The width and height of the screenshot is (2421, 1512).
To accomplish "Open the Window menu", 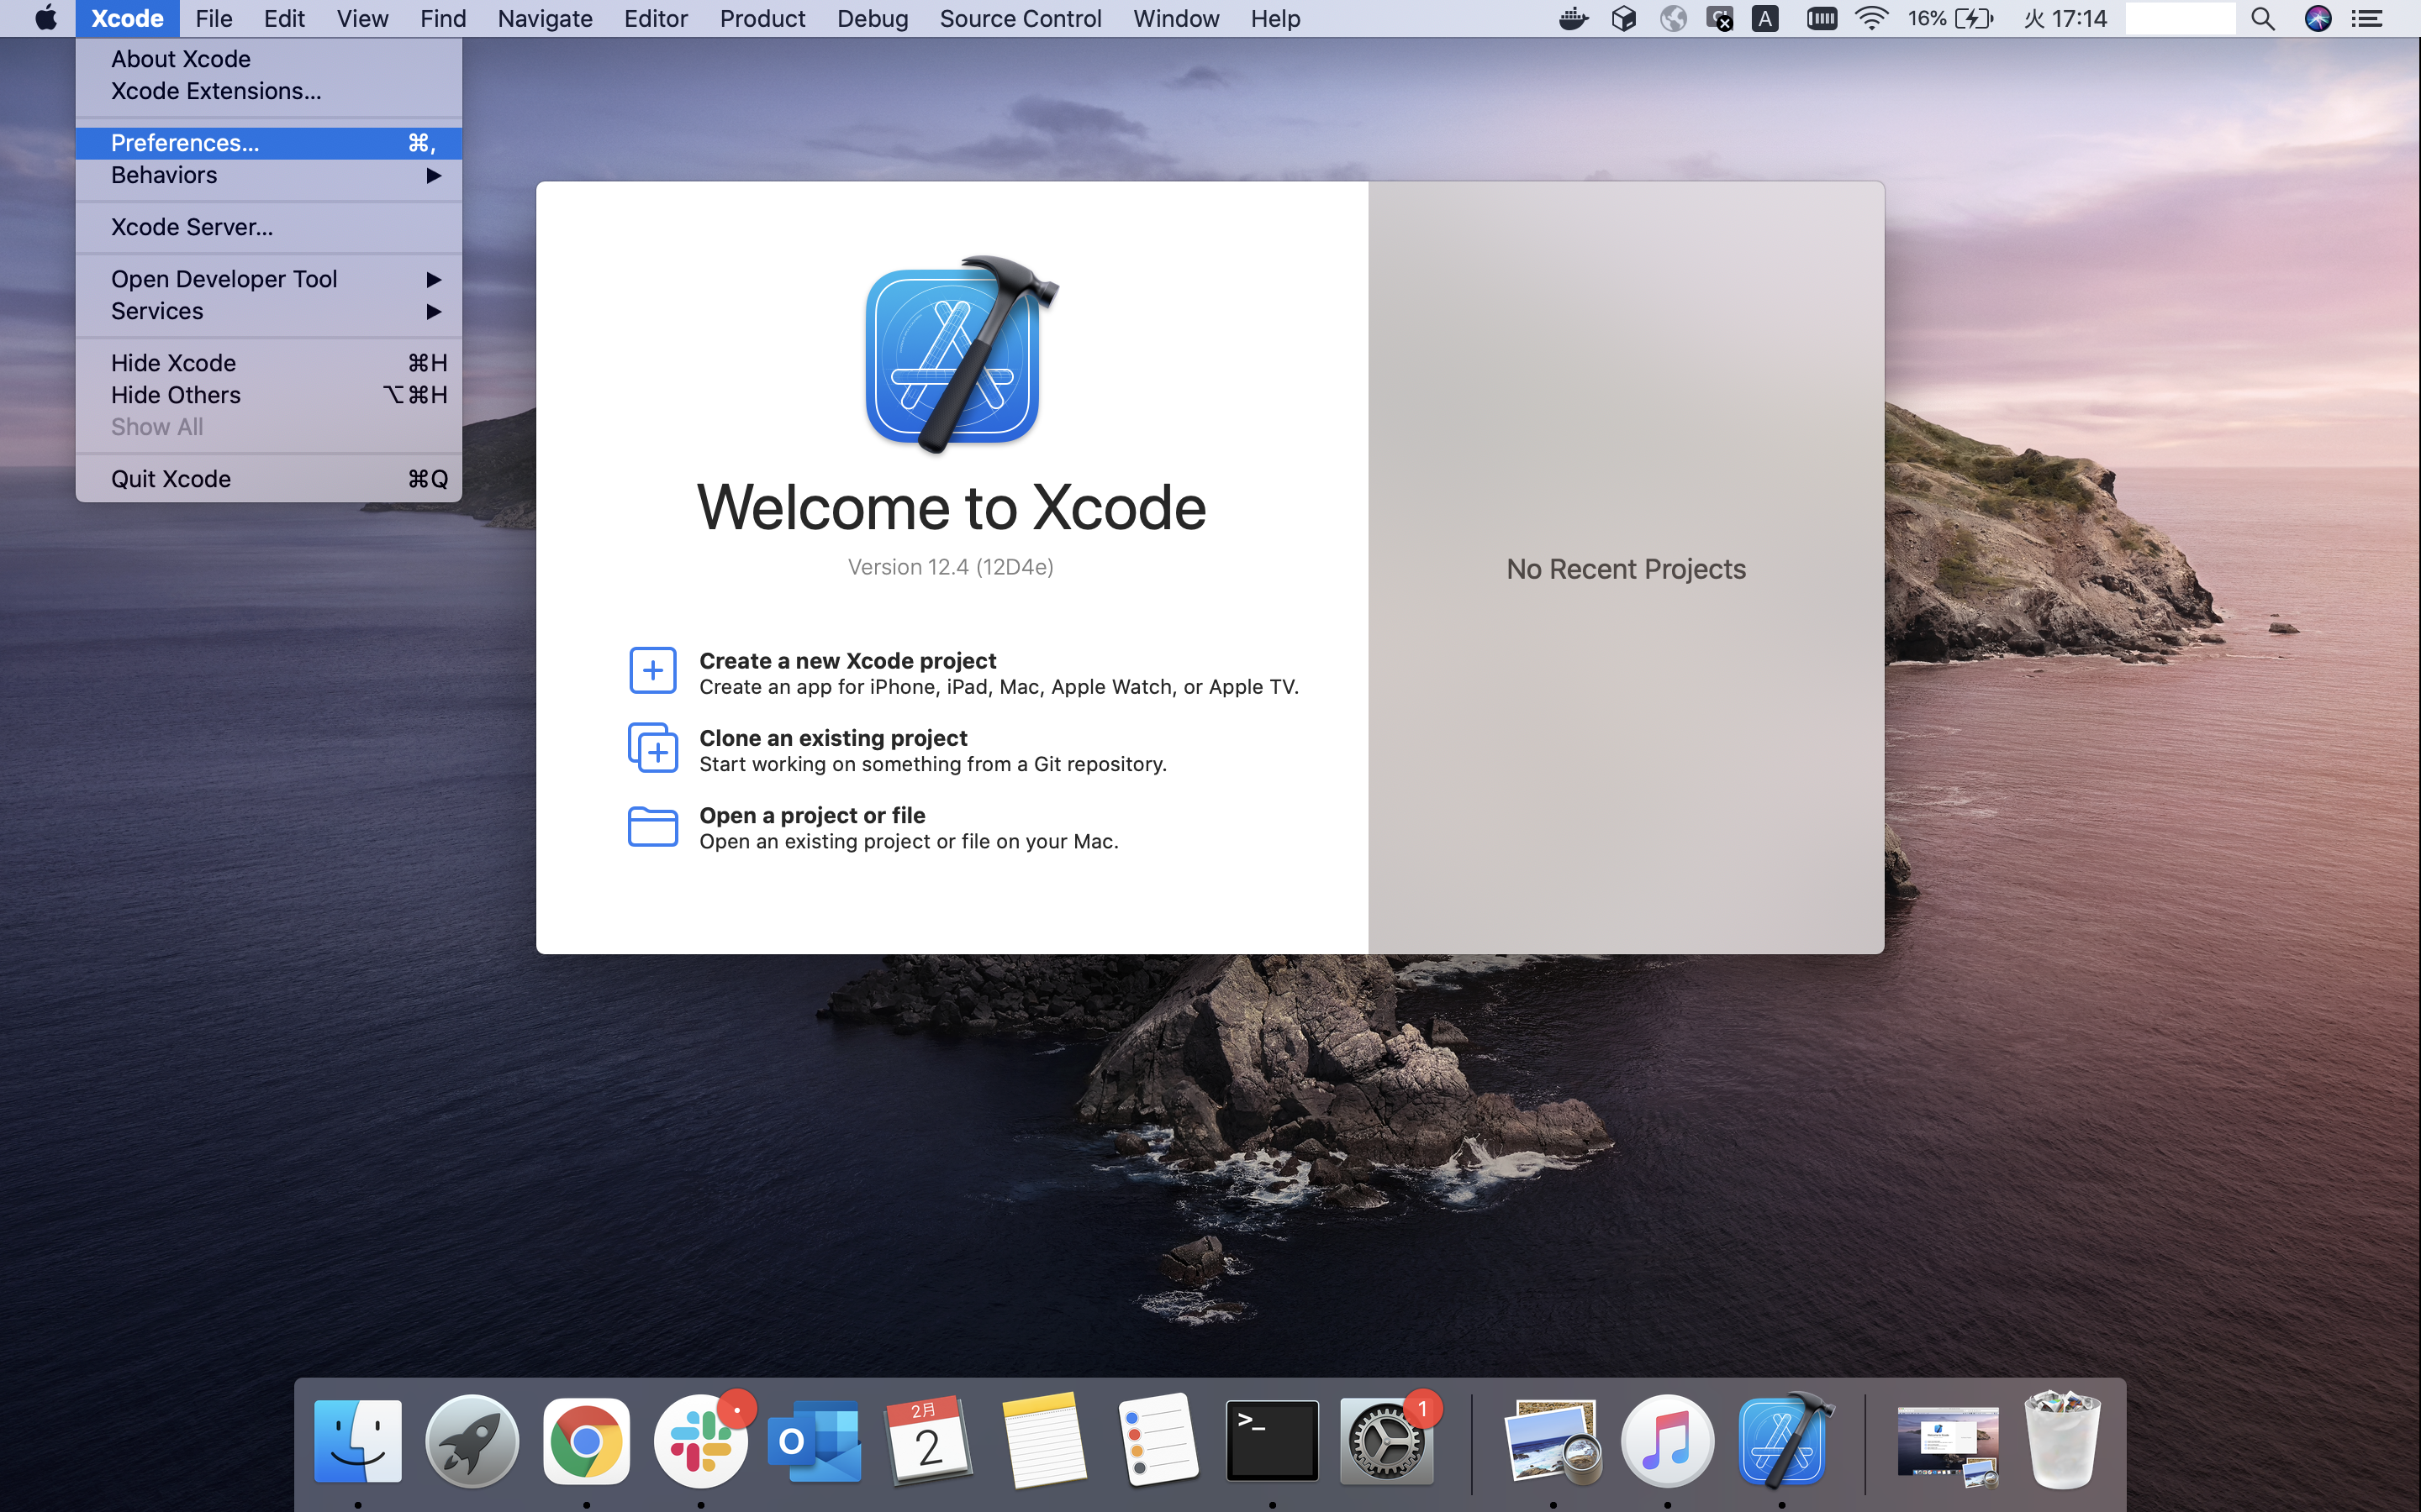I will pos(1175,18).
